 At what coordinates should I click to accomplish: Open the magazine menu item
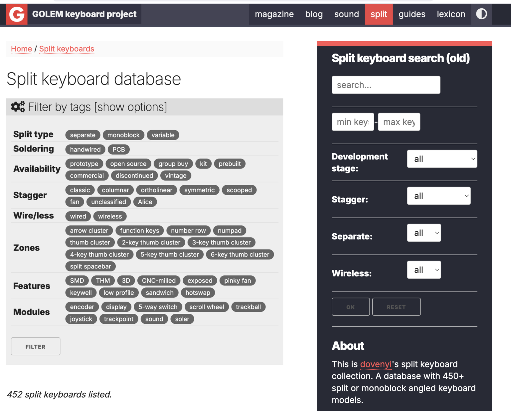pyautogui.click(x=274, y=14)
